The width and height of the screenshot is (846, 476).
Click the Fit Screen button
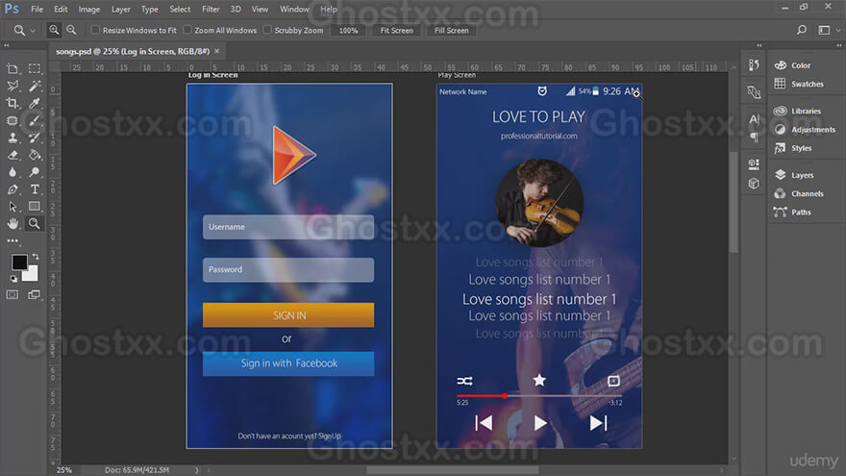[x=396, y=31]
